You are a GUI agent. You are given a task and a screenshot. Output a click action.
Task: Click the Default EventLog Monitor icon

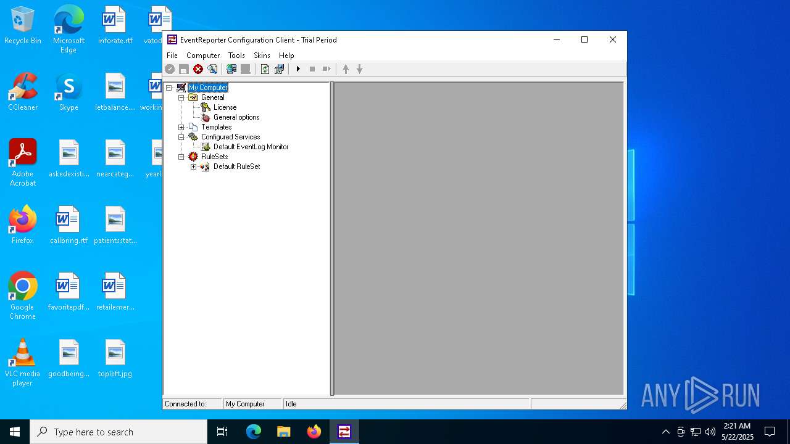tap(206, 147)
